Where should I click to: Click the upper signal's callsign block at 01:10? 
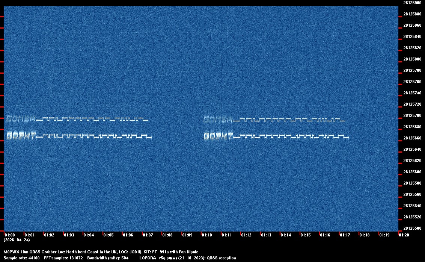[x=218, y=120]
